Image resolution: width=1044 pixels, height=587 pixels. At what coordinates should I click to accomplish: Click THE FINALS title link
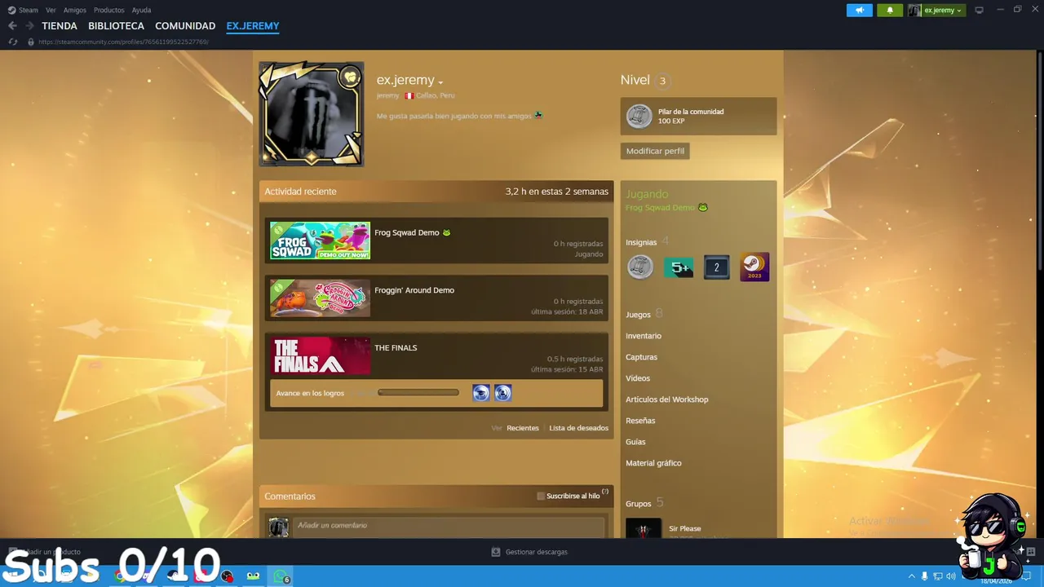point(396,347)
